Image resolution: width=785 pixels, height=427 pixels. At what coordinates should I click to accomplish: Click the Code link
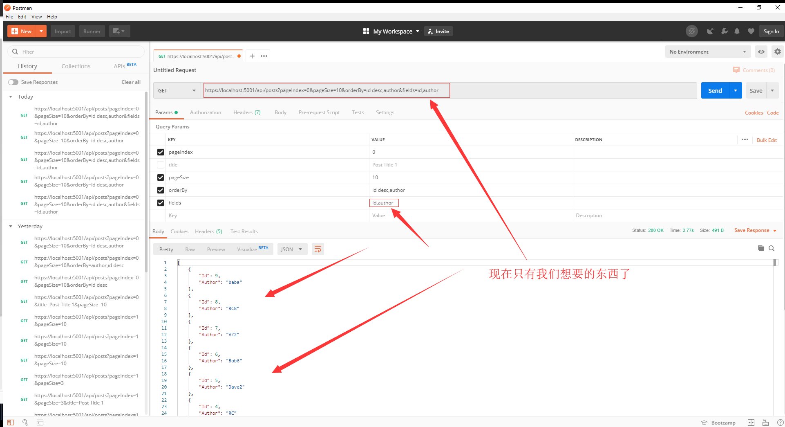pyautogui.click(x=773, y=112)
